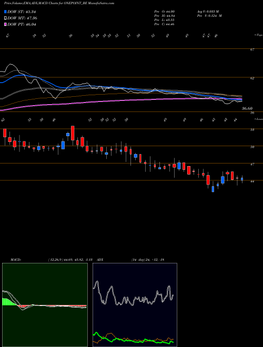The height and width of the screenshot is (347, 263).
Task: Click the 'Avg V: 0.035 M' volume text
Action: pos(209,12)
